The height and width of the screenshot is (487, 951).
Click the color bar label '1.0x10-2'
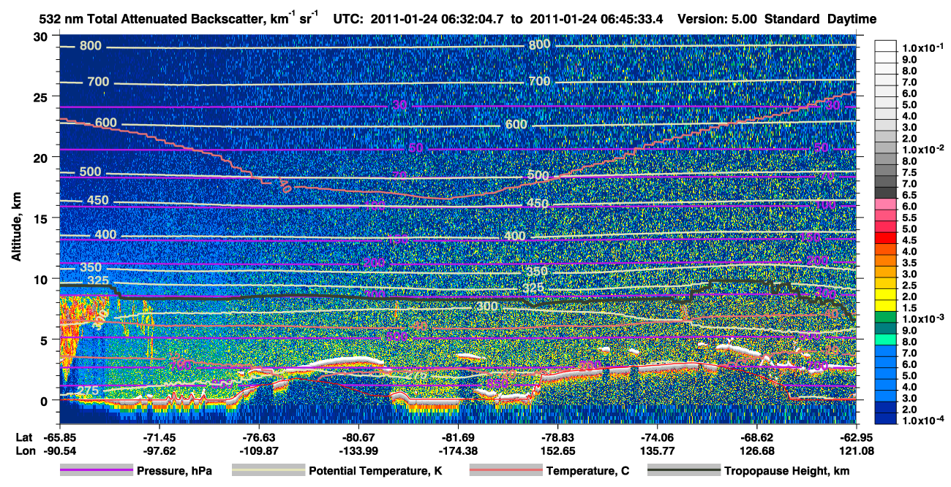pyautogui.click(x=923, y=149)
